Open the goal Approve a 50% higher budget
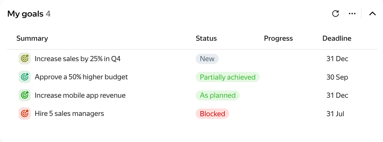Image resolution: width=383 pixels, height=142 pixels. [81, 77]
